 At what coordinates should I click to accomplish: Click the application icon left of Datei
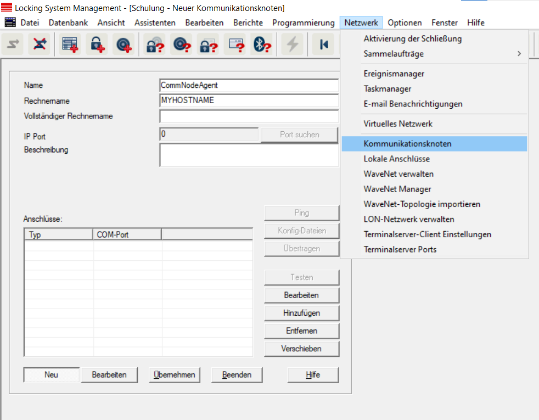[10, 23]
